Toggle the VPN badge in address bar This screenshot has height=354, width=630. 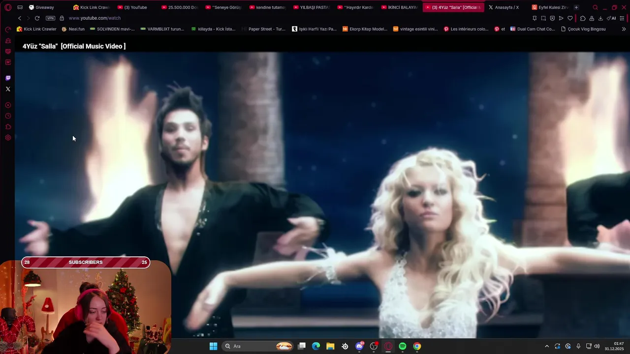[x=50, y=18]
